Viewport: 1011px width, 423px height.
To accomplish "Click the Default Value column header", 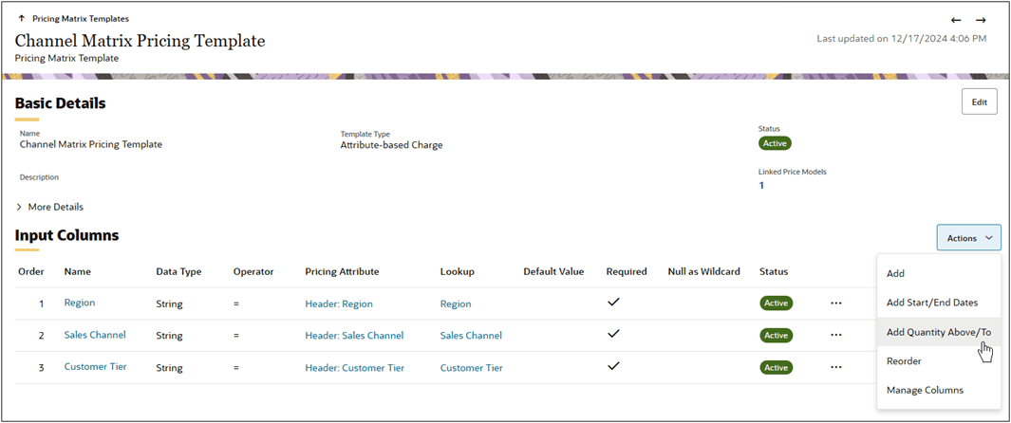I will (553, 271).
